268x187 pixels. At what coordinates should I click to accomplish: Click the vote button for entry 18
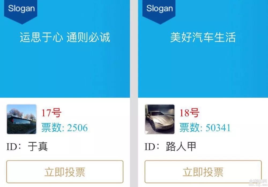pyautogui.click(x=203, y=172)
